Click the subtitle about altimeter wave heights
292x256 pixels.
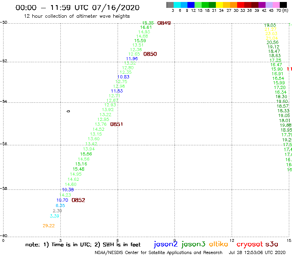(x=77, y=16)
